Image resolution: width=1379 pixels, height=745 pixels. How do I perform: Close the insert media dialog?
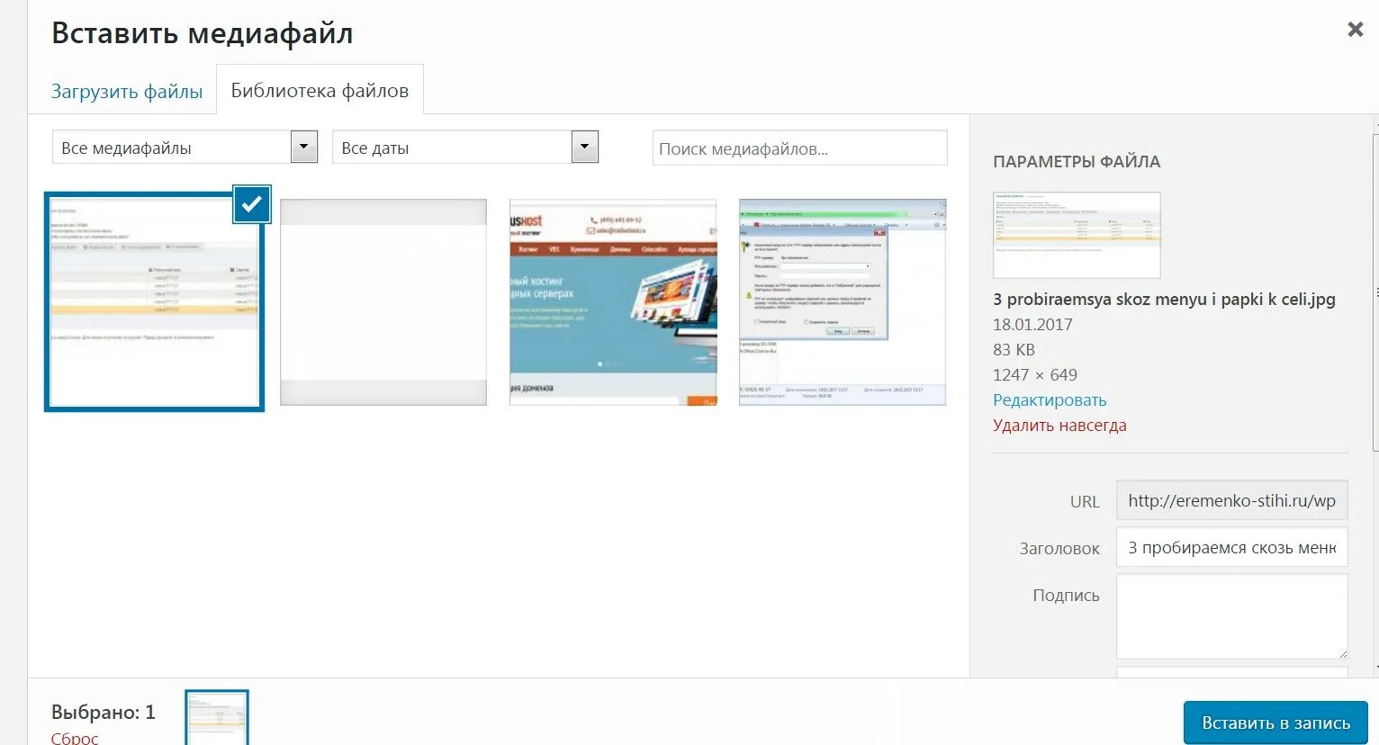pyautogui.click(x=1355, y=29)
